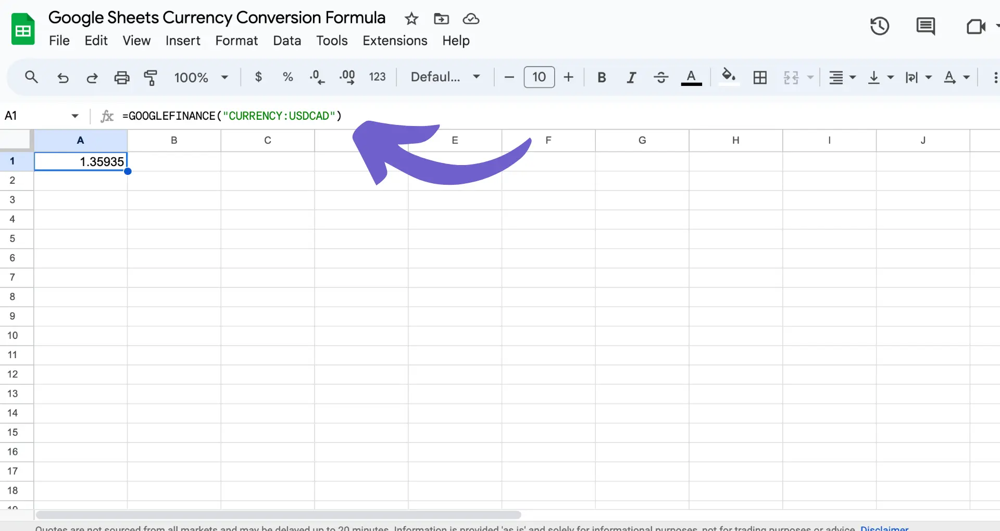The width and height of the screenshot is (1000, 531).
Task: Open the Name box dropdown arrow
Action: click(75, 116)
